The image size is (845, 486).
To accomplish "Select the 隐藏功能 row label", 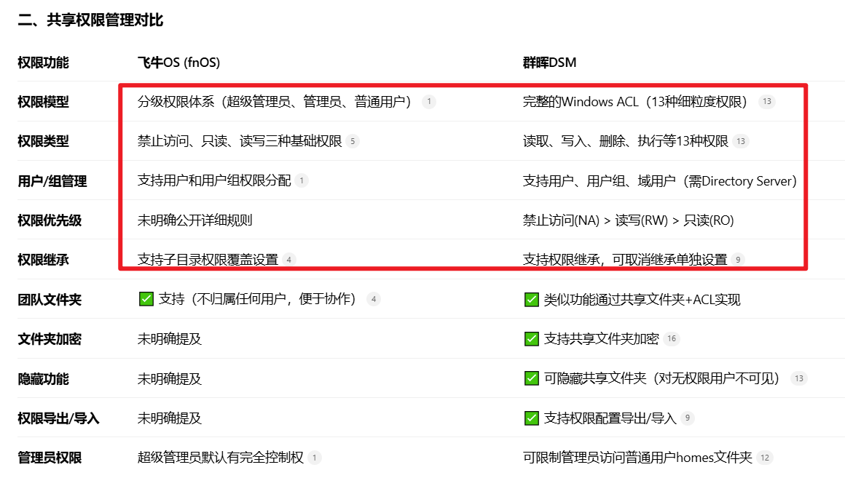I will coord(43,378).
